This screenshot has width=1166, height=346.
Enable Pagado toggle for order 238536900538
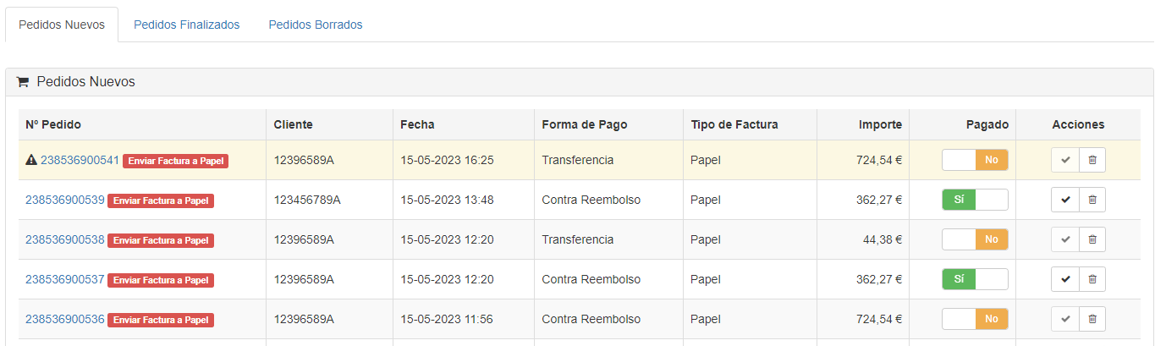point(975,239)
